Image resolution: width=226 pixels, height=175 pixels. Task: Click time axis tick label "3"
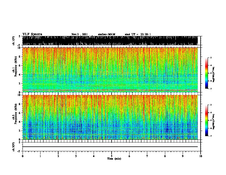pyautogui.click(x=76, y=156)
